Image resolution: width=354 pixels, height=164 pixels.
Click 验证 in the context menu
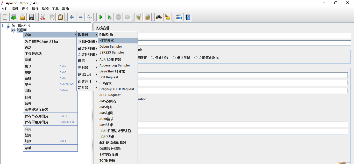tap(50, 59)
